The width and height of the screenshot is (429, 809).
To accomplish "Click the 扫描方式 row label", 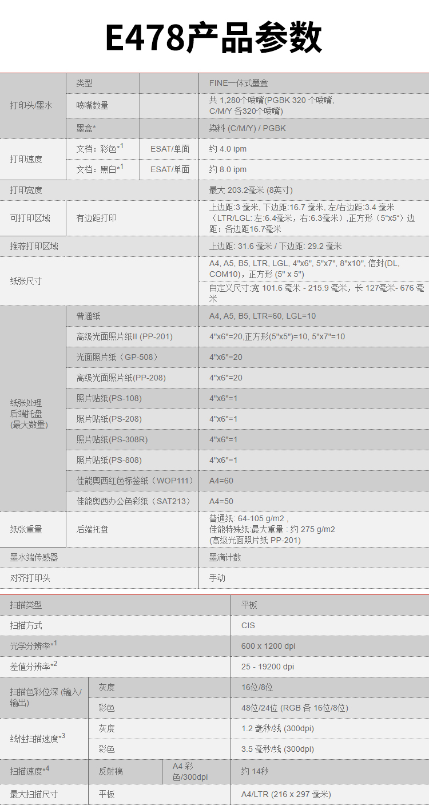I will point(26,625).
